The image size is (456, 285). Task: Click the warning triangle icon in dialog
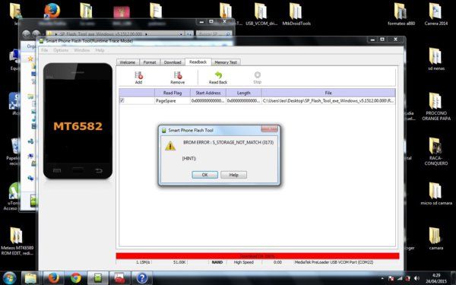click(170, 146)
